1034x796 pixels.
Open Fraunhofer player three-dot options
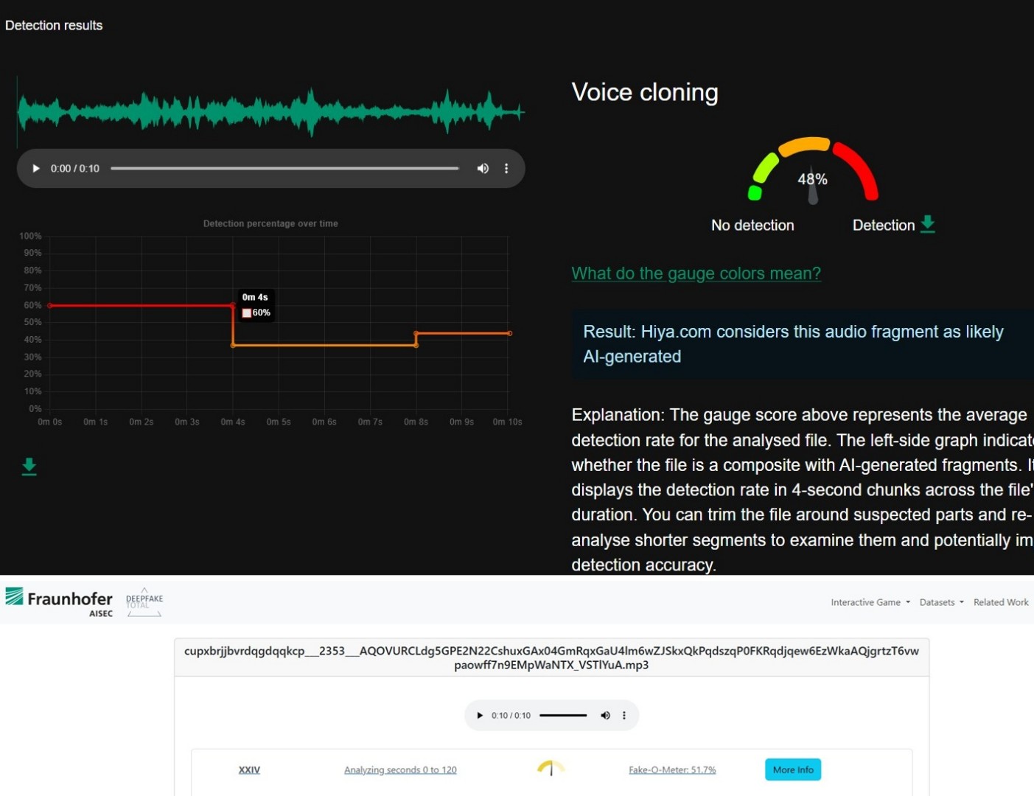tap(624, 716)
